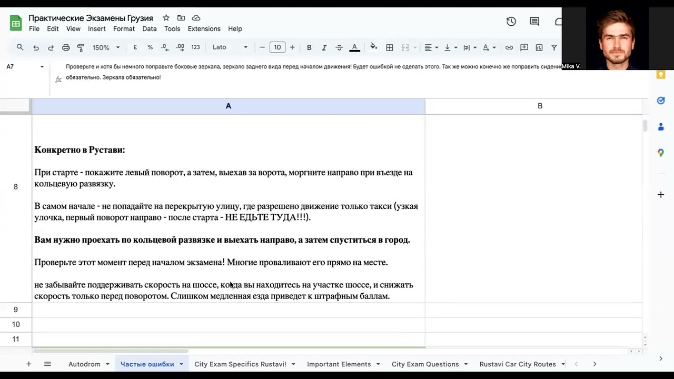This screenshot has height=379, width=674.
Task: Open the borders tool
Action: pyautogui.click(x=390, y=47)
